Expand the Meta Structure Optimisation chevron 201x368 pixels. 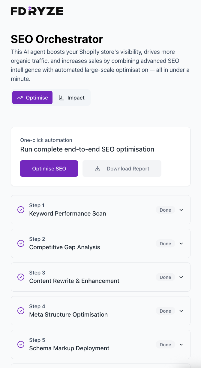(x=181, y=311)
